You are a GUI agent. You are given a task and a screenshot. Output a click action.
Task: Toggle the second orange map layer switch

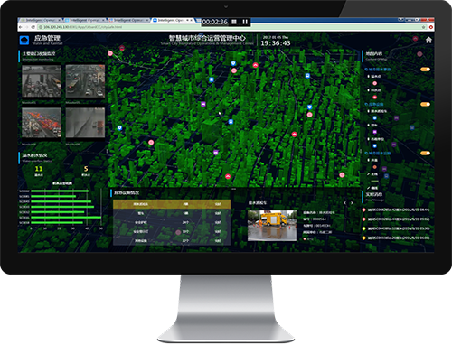coord(425,104)
